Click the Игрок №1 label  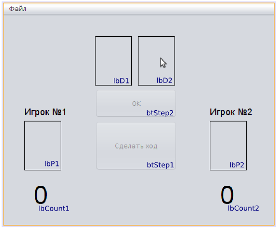[45, 112]
